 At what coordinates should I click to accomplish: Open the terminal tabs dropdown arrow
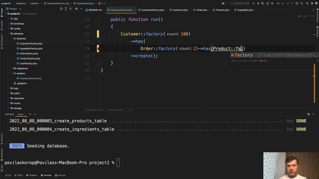35,114
